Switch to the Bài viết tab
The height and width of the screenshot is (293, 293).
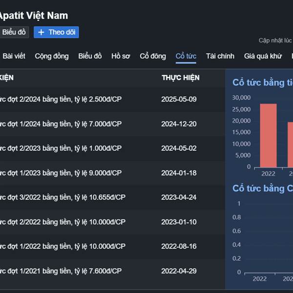click(14, 56)
